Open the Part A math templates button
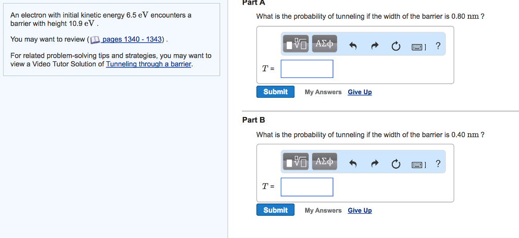 pyautogui.click(x=296, y=45)
